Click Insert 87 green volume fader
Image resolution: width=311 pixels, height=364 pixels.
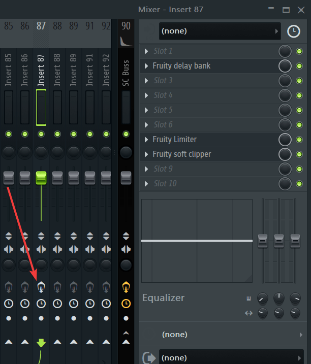pyautogui.click(x=41, y=178)
